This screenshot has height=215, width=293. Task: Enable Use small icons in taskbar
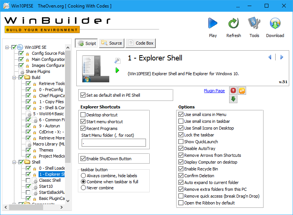[181, 121]
